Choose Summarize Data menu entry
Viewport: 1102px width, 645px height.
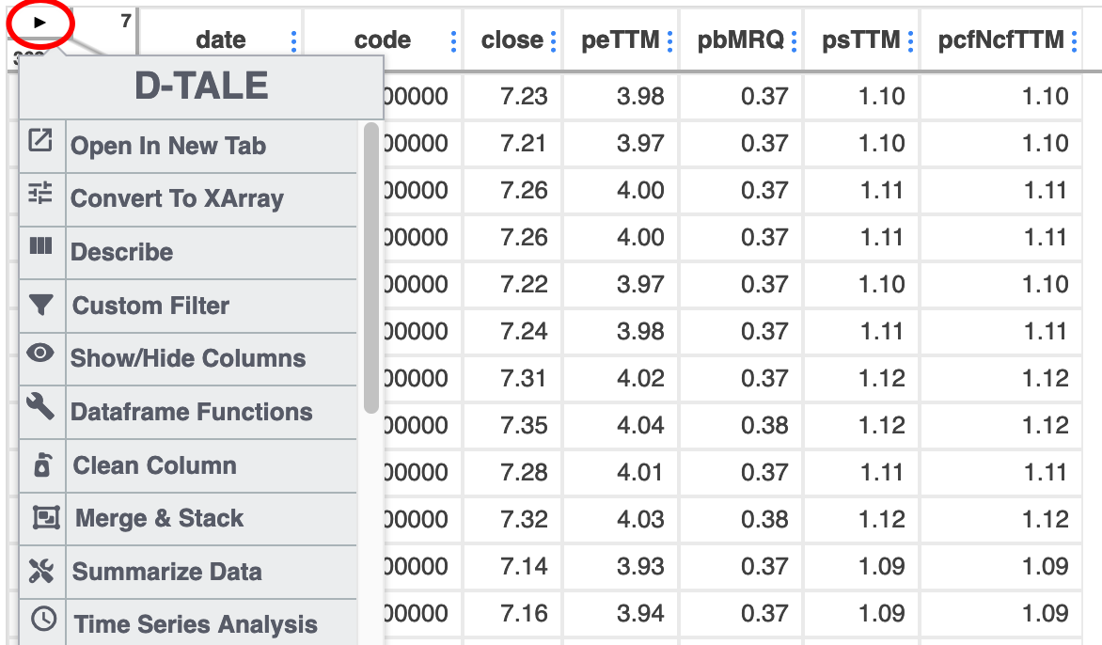(167, 572)
